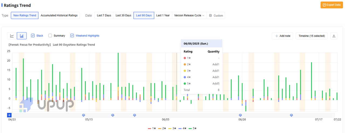Enable the Summary checkbox
The height and width of the screenshot is (133, 345).
[x=50, y=36]
